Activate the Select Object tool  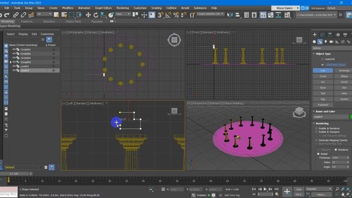pyautogui.click(x=56, y=15)
